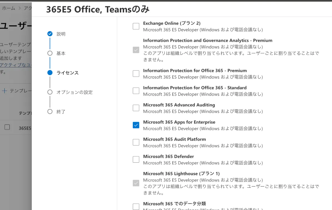Open the アクティブなユーザー link
The image size is (332, 210).
point(16,65)
